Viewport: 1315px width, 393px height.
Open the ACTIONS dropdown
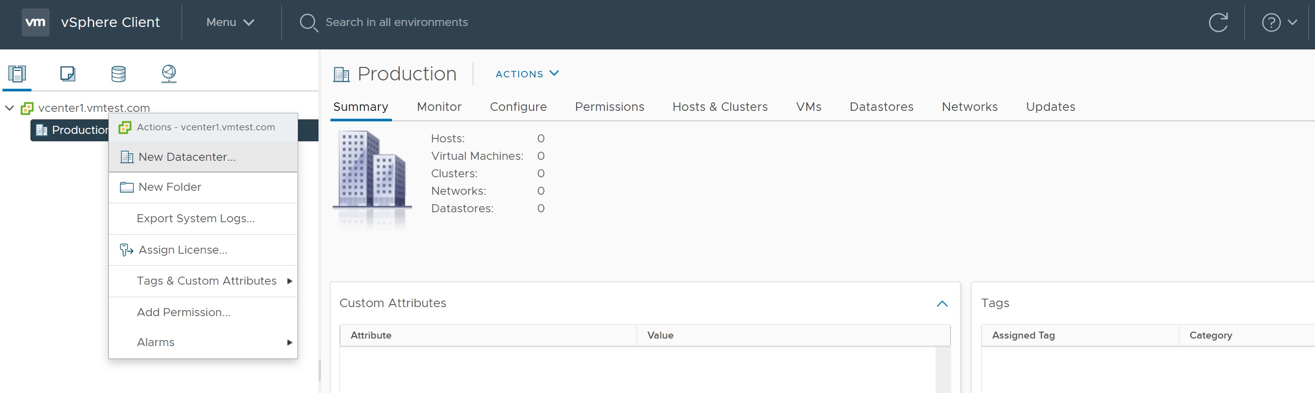coord(527,74)
